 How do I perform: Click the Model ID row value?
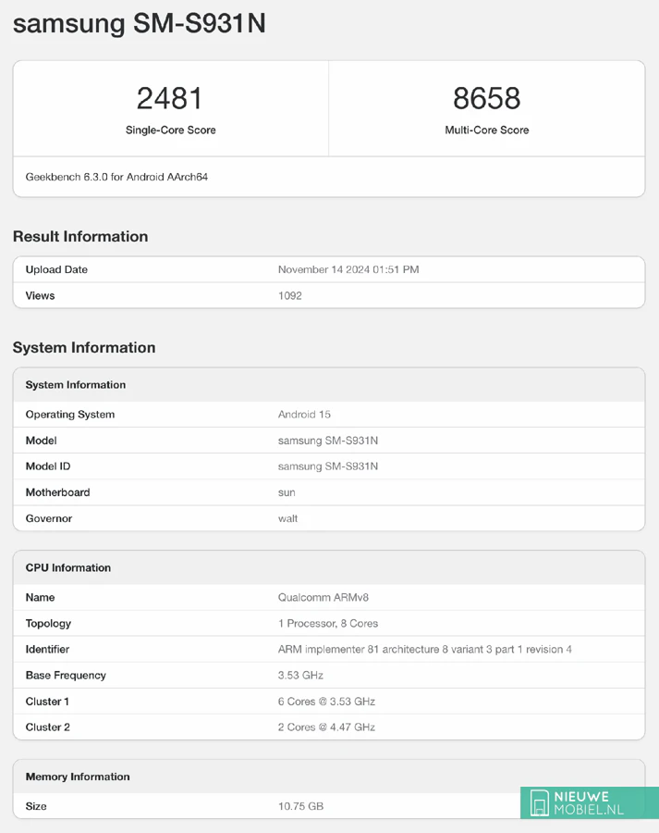pyautogui.click(x=328, y=466)
